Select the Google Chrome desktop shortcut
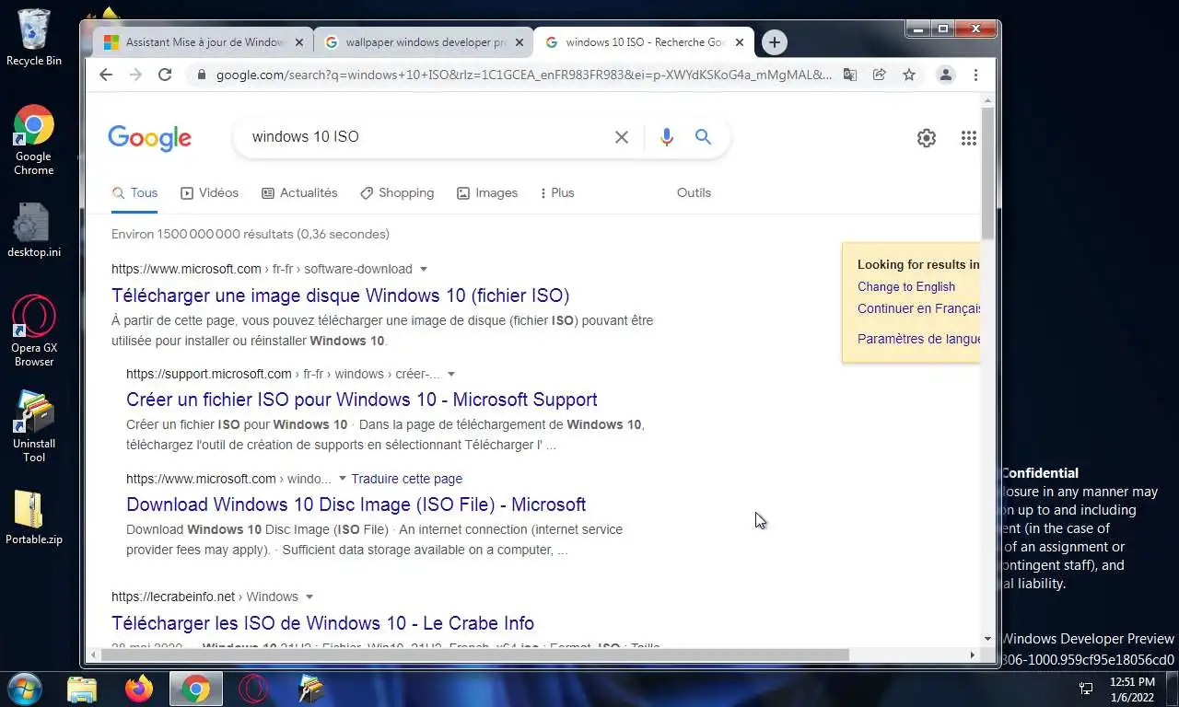Image resolution: width=1179 pixels, height=707 pixels. point(34,140)
